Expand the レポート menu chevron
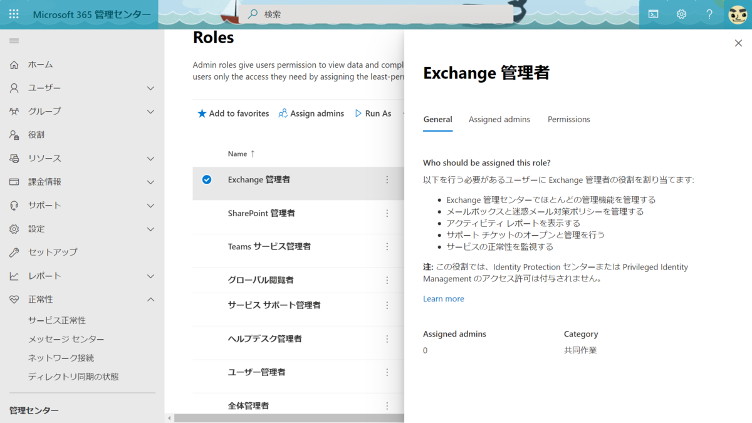This screenshot has width=752, height=423. (x=150, y=276)
